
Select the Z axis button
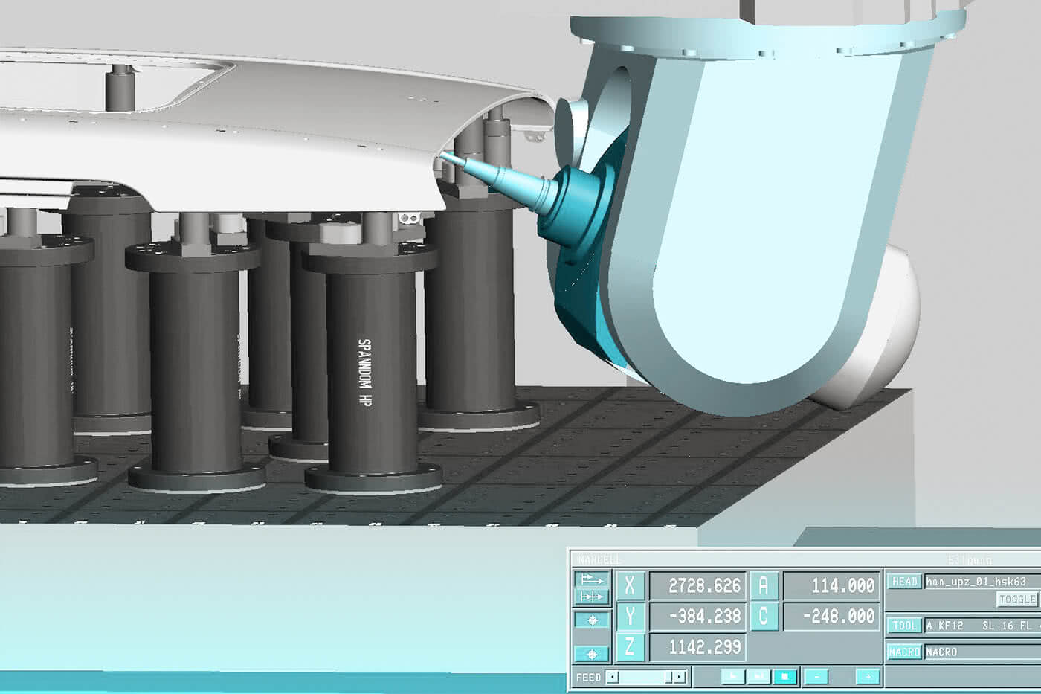pyautogui.click(x=630, y=647)
